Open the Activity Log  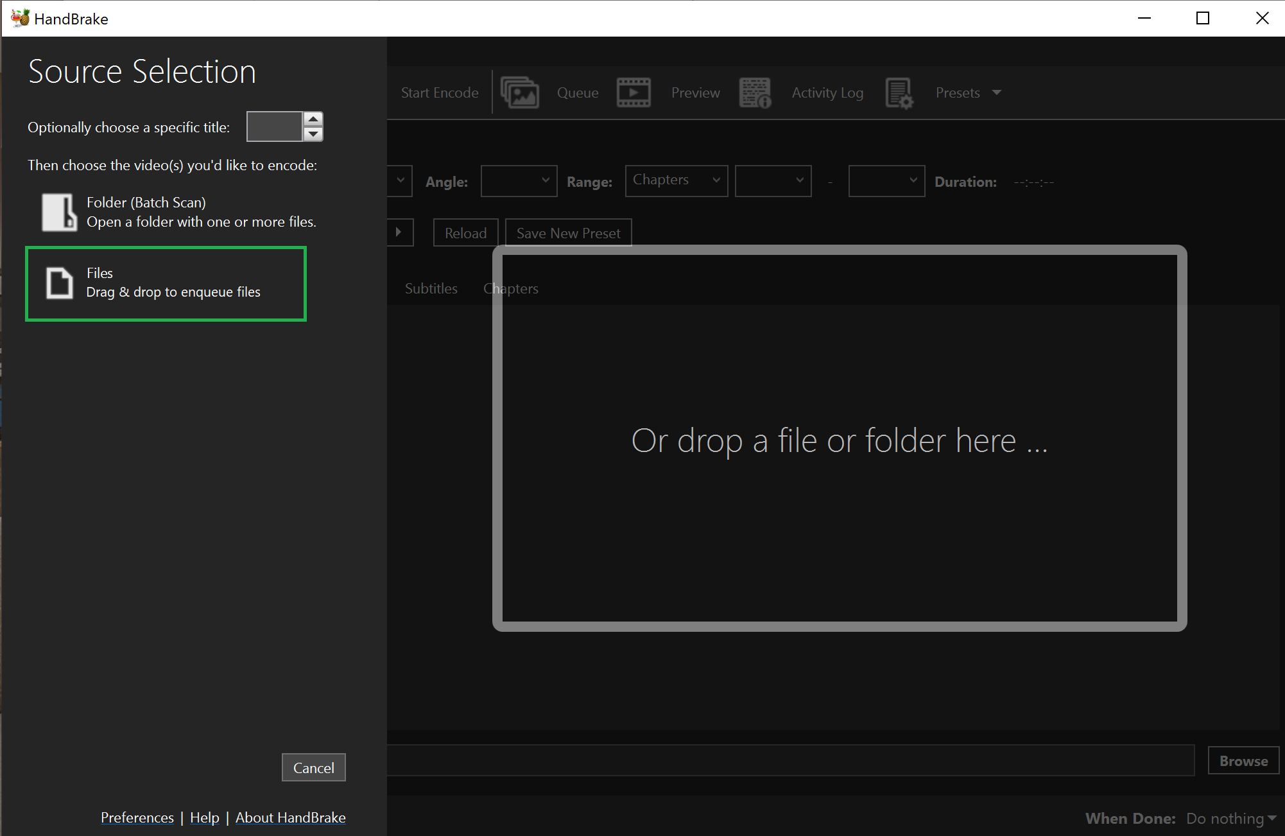click(x=827, y=92)
